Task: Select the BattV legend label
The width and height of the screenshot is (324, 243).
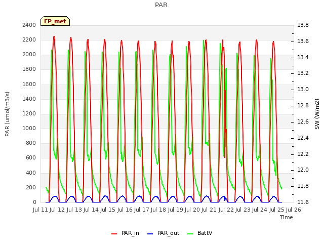Action: point(205,233)
